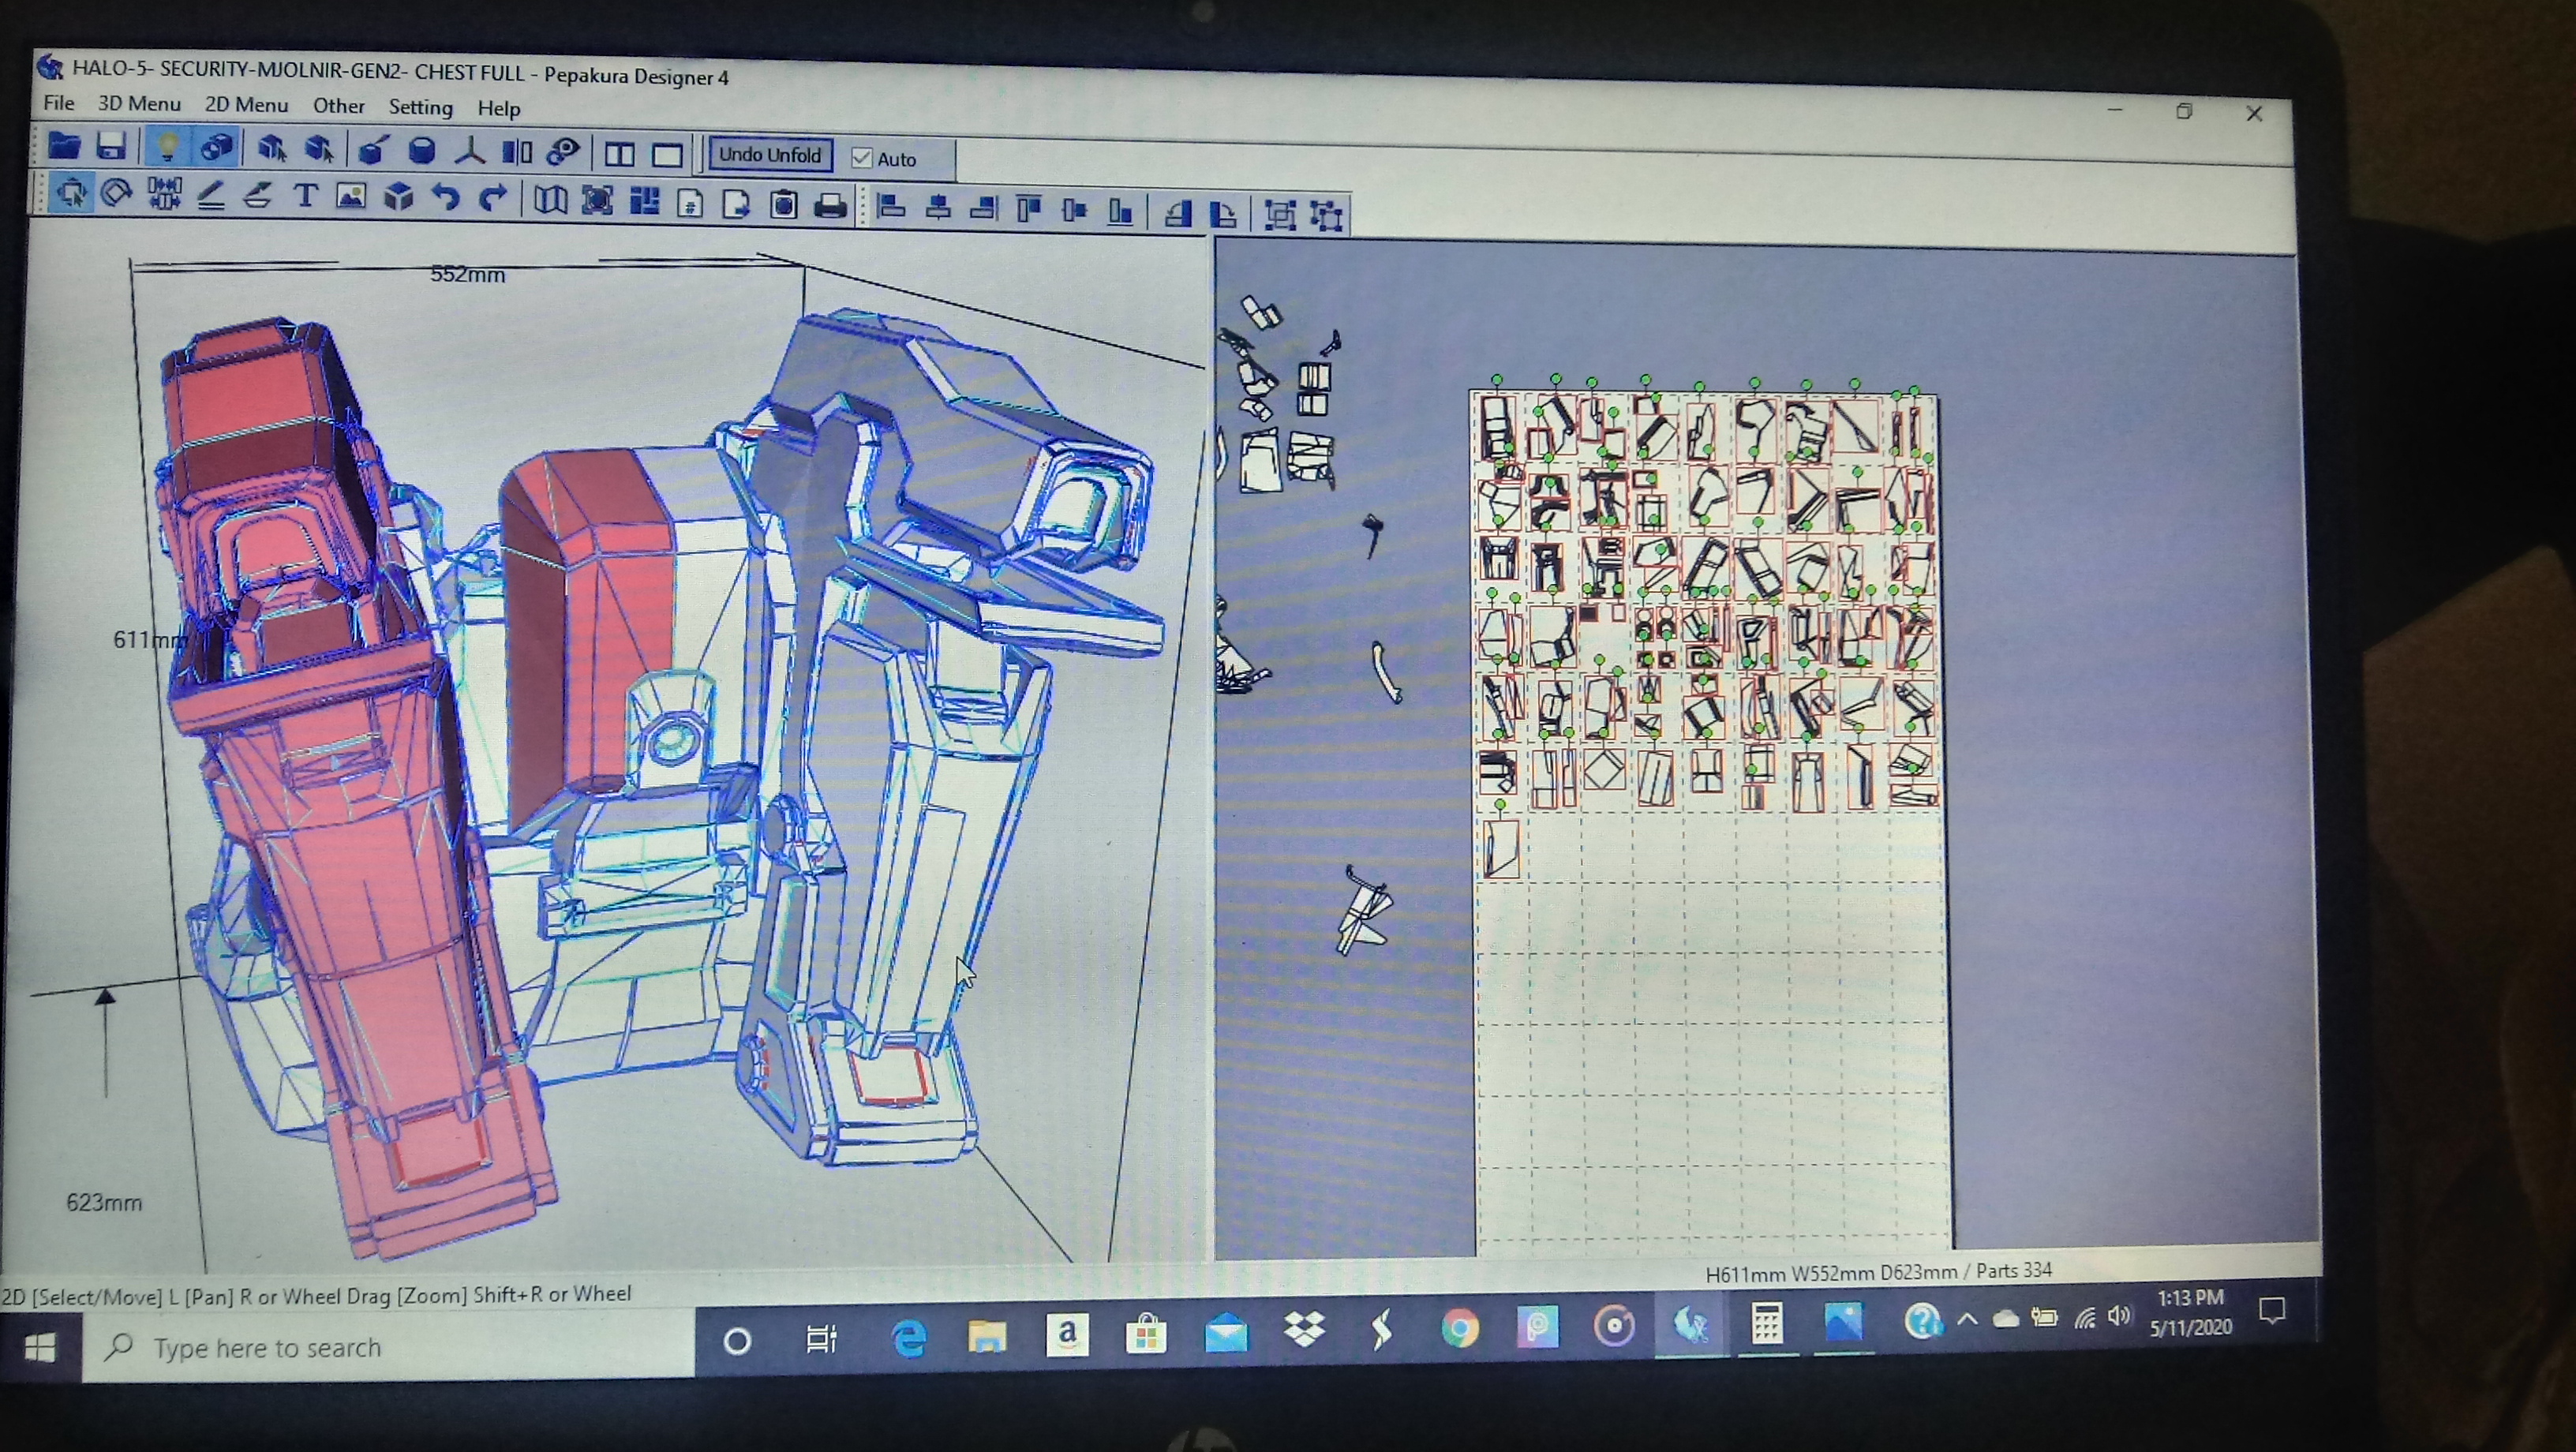Open the 3D Menu

[139, 103]
